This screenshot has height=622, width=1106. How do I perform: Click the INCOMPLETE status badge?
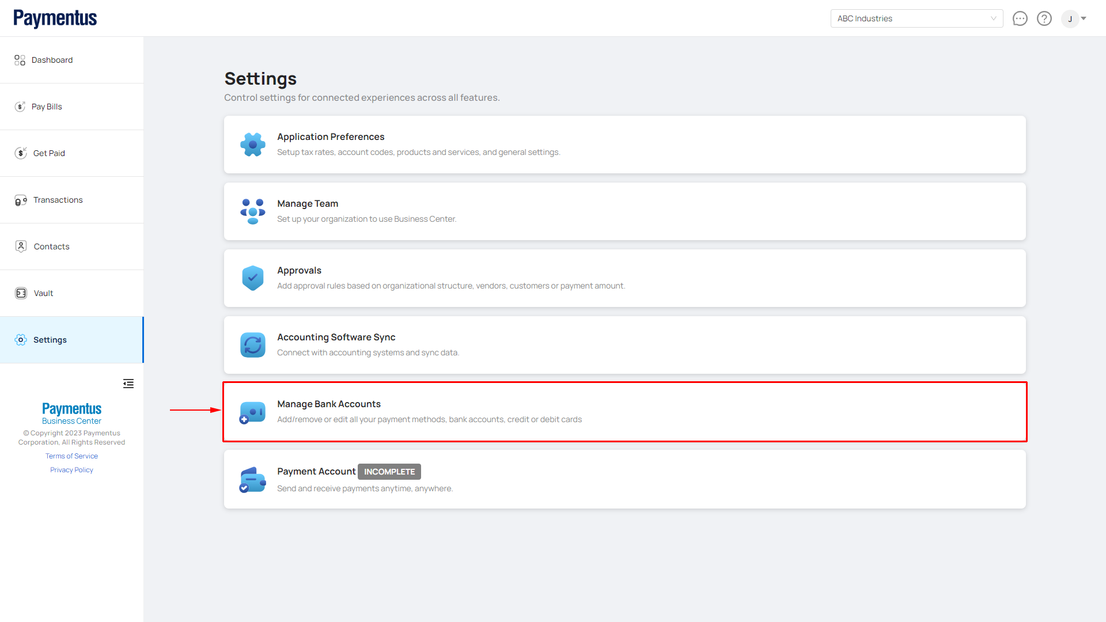[389, 472]
